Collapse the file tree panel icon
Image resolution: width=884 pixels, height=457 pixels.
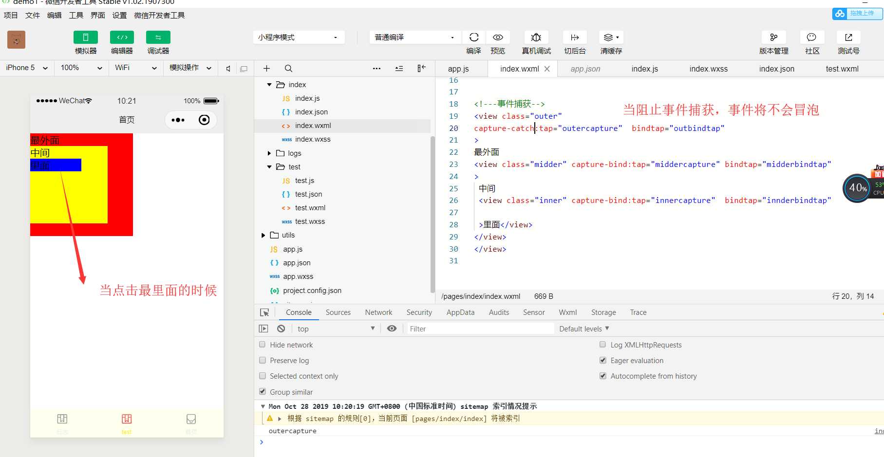coord(421,69)
